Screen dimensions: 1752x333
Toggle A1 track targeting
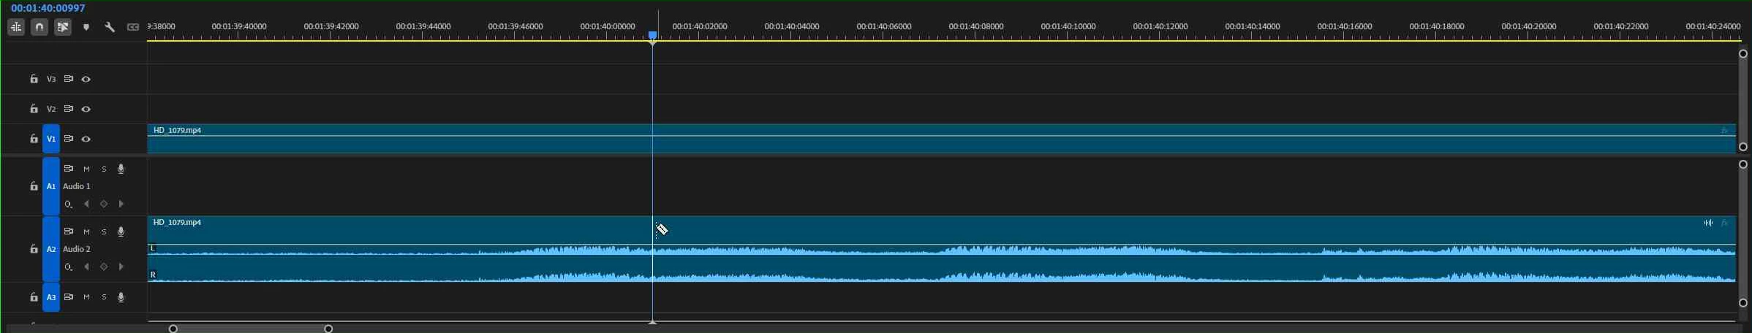coord(51,186)
